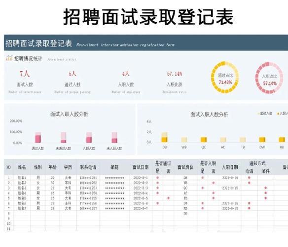Select the 入职比例 statistic label
The image size is (288, 247).
click(x=174, y=84)
